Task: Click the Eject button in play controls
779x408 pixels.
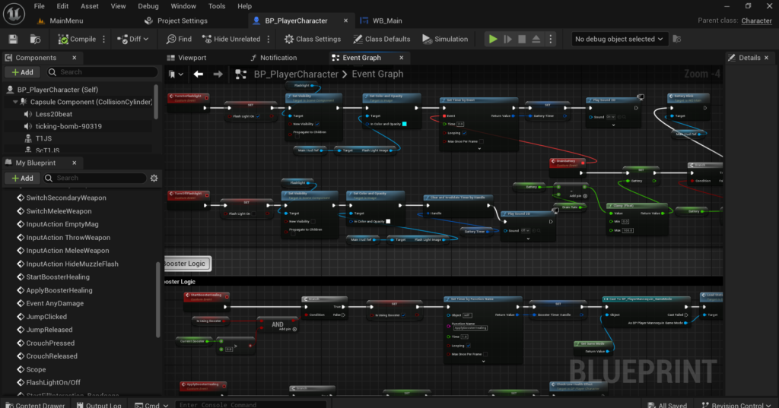Action: tap(536, 40)
